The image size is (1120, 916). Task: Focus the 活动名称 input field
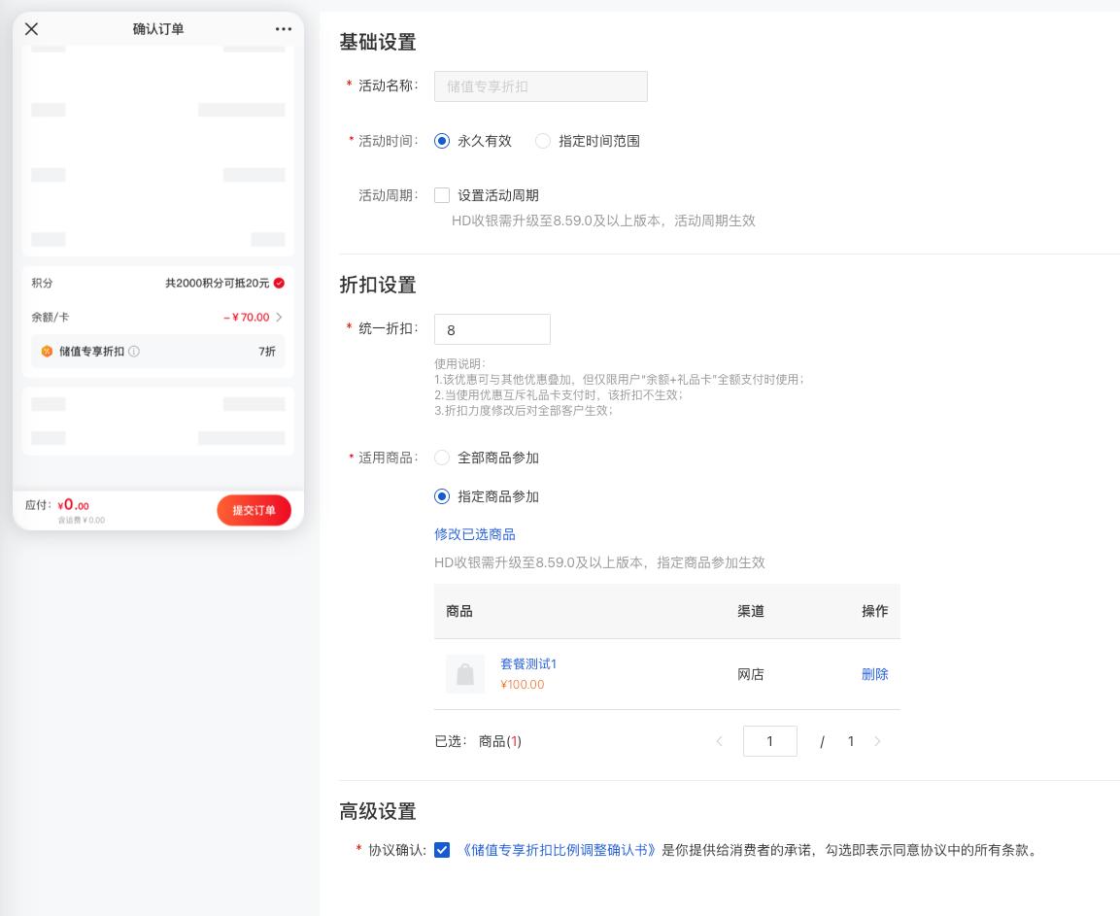[541, 86]
